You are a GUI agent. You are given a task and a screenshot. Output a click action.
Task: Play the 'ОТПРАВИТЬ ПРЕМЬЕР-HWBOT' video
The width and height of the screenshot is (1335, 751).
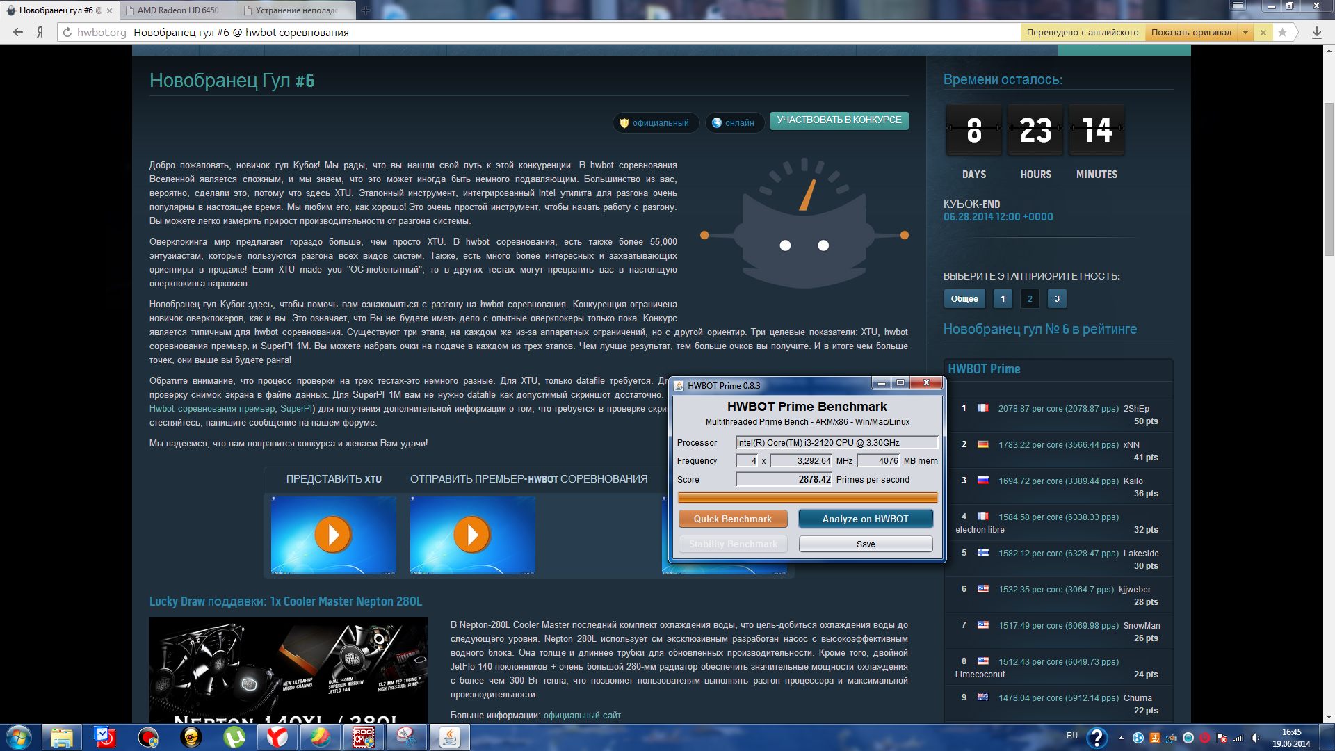472,535
